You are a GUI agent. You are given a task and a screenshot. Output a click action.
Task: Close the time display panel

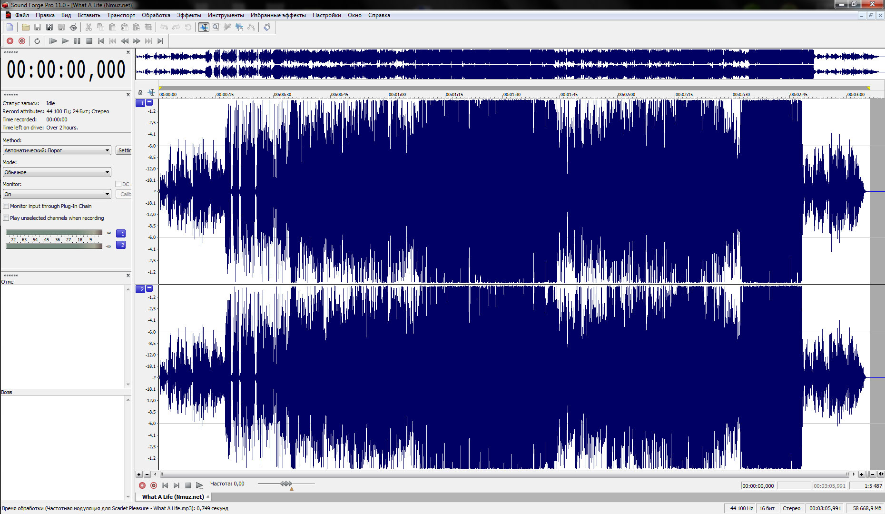pos(128,52)
